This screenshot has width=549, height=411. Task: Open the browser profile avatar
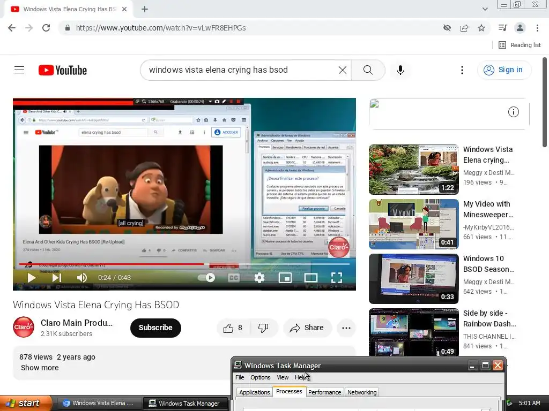(520, 28)
